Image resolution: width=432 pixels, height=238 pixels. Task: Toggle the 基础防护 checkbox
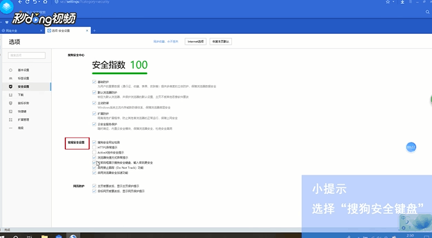pos(94,82)
